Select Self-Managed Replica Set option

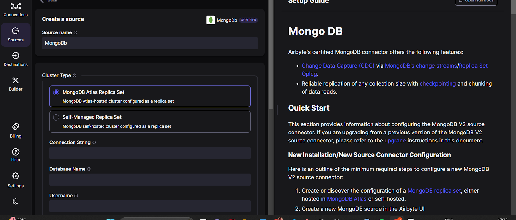150,122
